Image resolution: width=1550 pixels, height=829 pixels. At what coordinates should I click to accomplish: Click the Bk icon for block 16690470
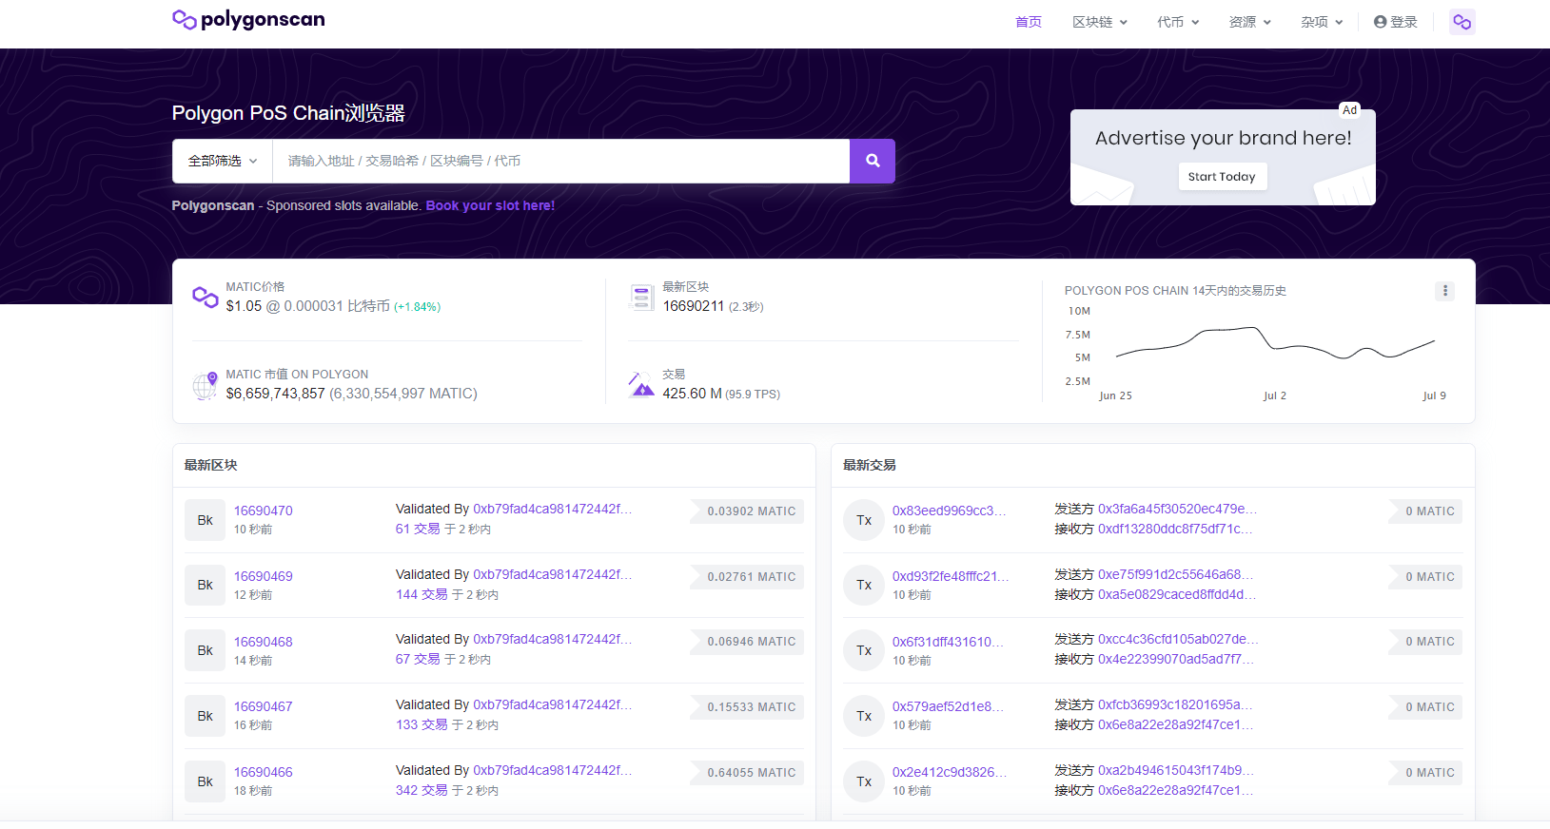click(206, 520)
